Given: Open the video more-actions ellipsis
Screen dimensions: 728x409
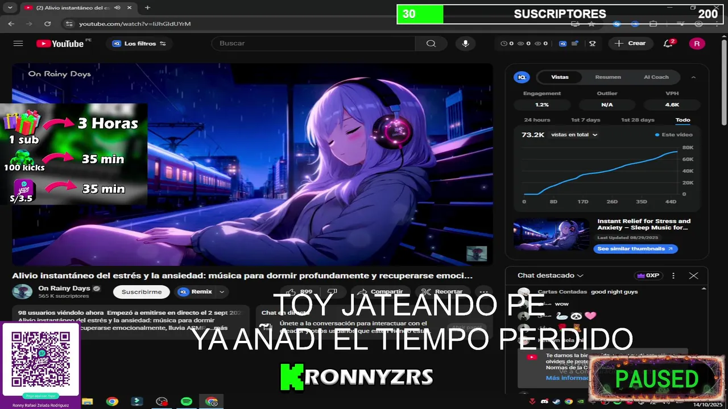Looking at the screenshot, I should pos(483,292).
